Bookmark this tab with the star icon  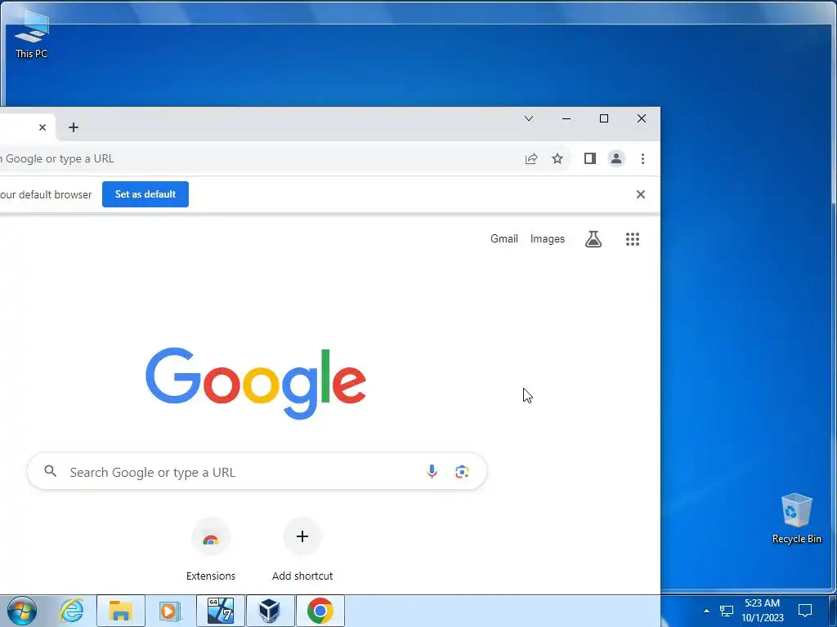557,159
